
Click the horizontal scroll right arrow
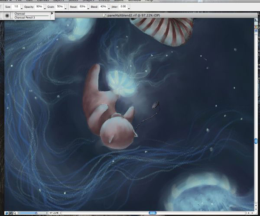coord(252,213)
